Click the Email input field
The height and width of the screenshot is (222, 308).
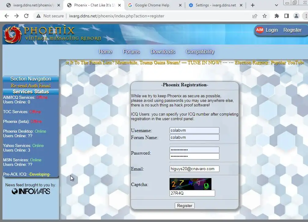[x=194, y=169]
